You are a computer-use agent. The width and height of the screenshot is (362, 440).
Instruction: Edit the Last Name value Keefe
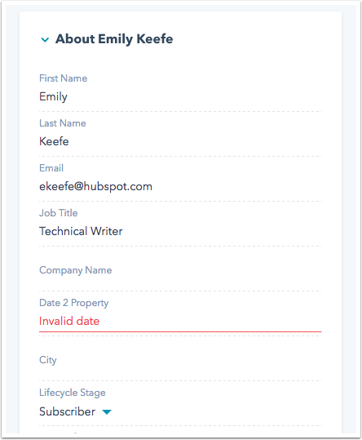[54, 141]
